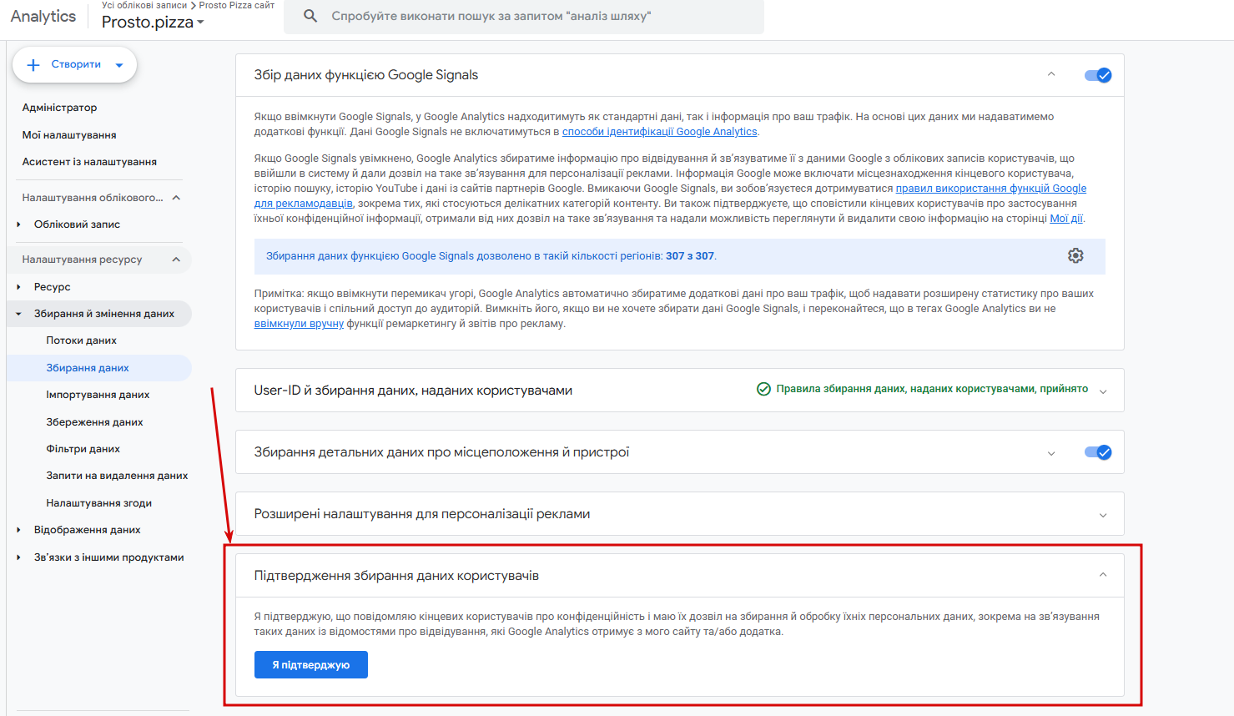The height and width of the screenshot is (716, 1234).
Task: Open Збереження даних menu item
Action: click(94, 422)
